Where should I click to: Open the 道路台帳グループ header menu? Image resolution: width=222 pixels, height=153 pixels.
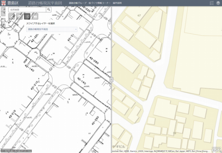click(x=77, y=3)
